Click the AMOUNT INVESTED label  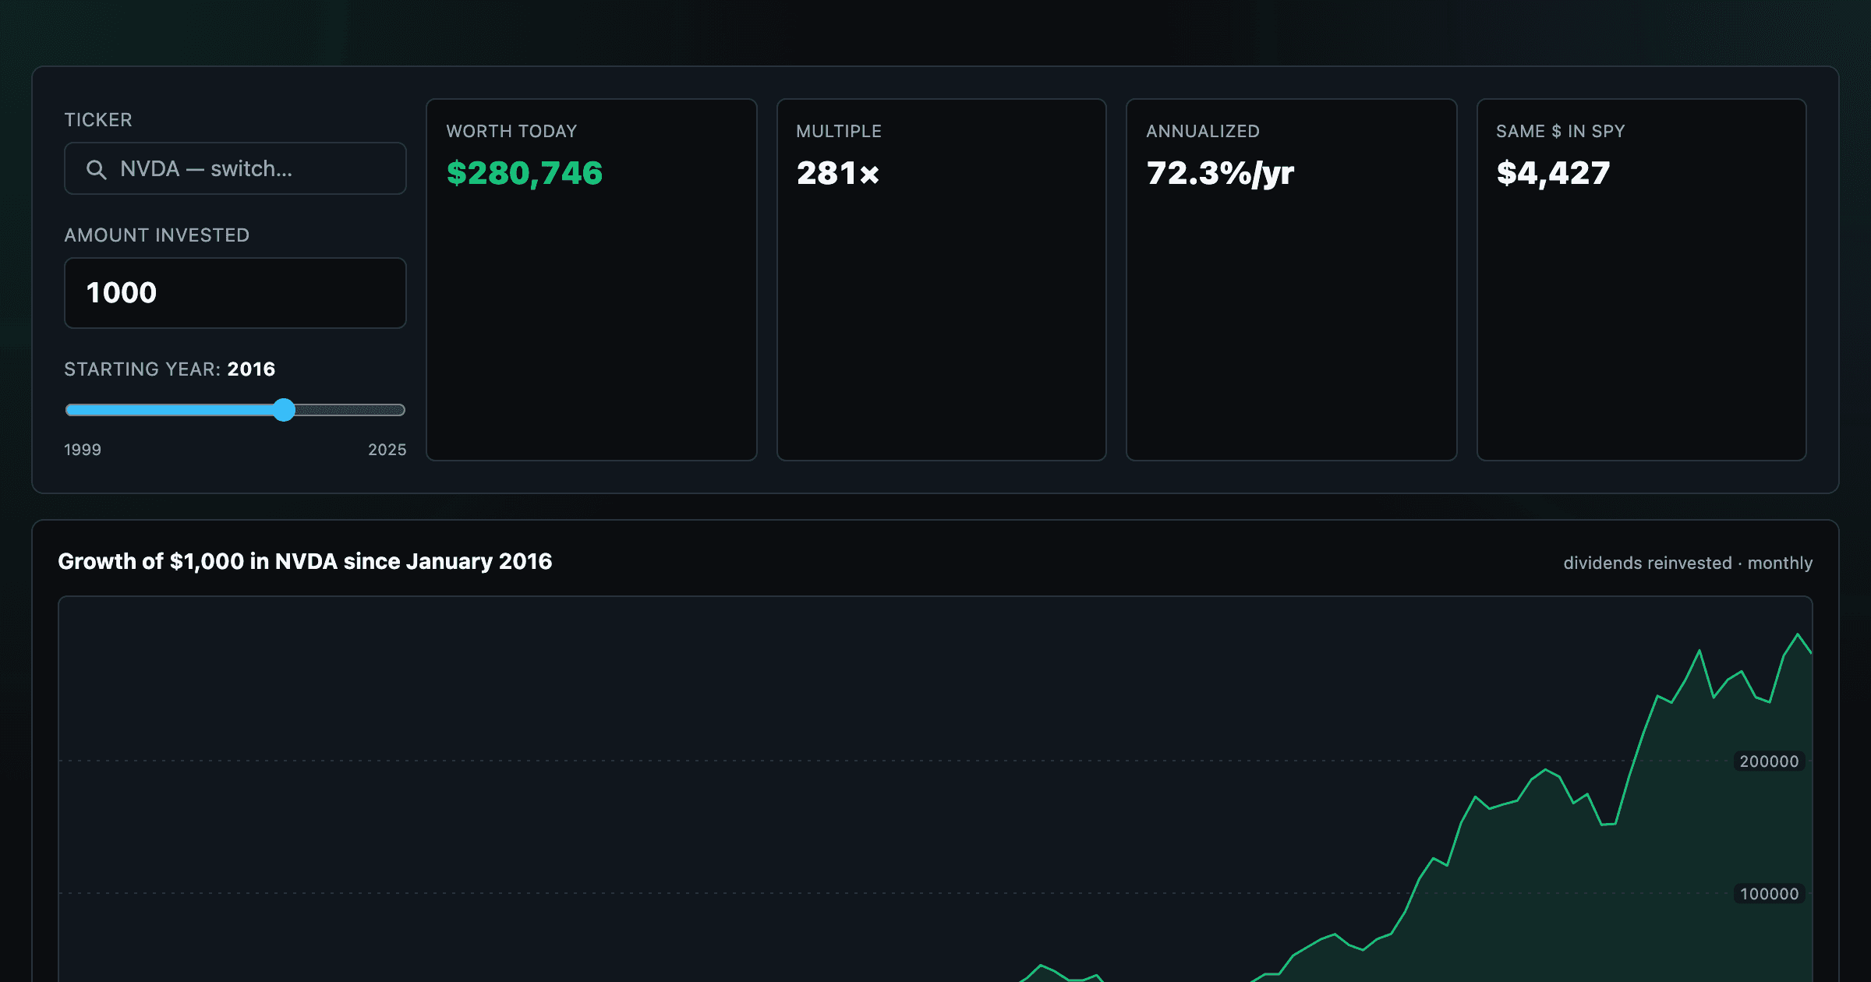coord(157,235)
